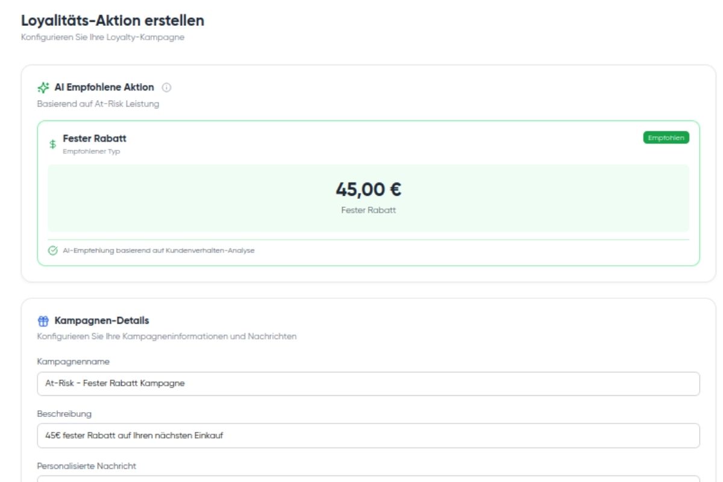723x482 pixels.
Task: Focus the Beschreibung input field
Action: (368, 436)
